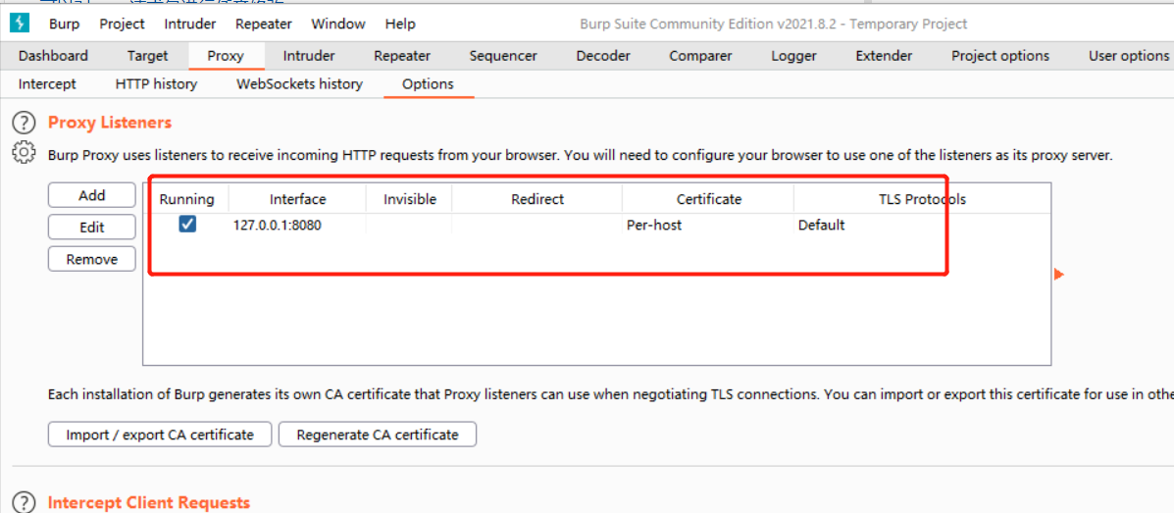1174x513 pixels.
Task: Sort listeners by the Interface column header
Action: [297, 199]
